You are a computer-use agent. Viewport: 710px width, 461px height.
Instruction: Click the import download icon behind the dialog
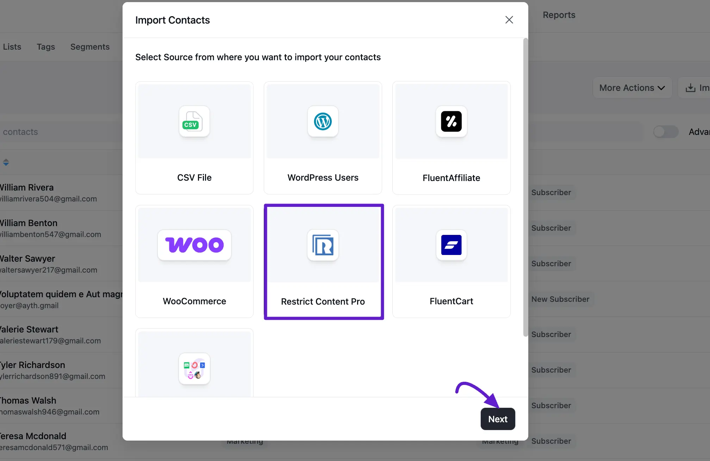[x=691, y=88]
